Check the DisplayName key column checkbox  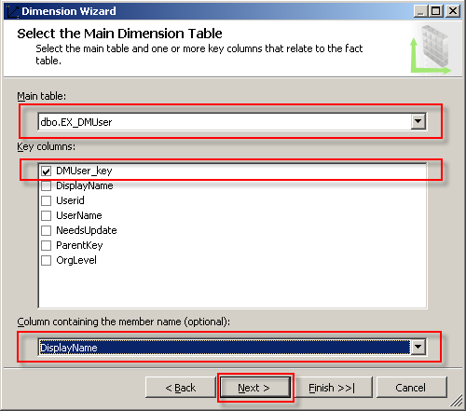[46, 185]
